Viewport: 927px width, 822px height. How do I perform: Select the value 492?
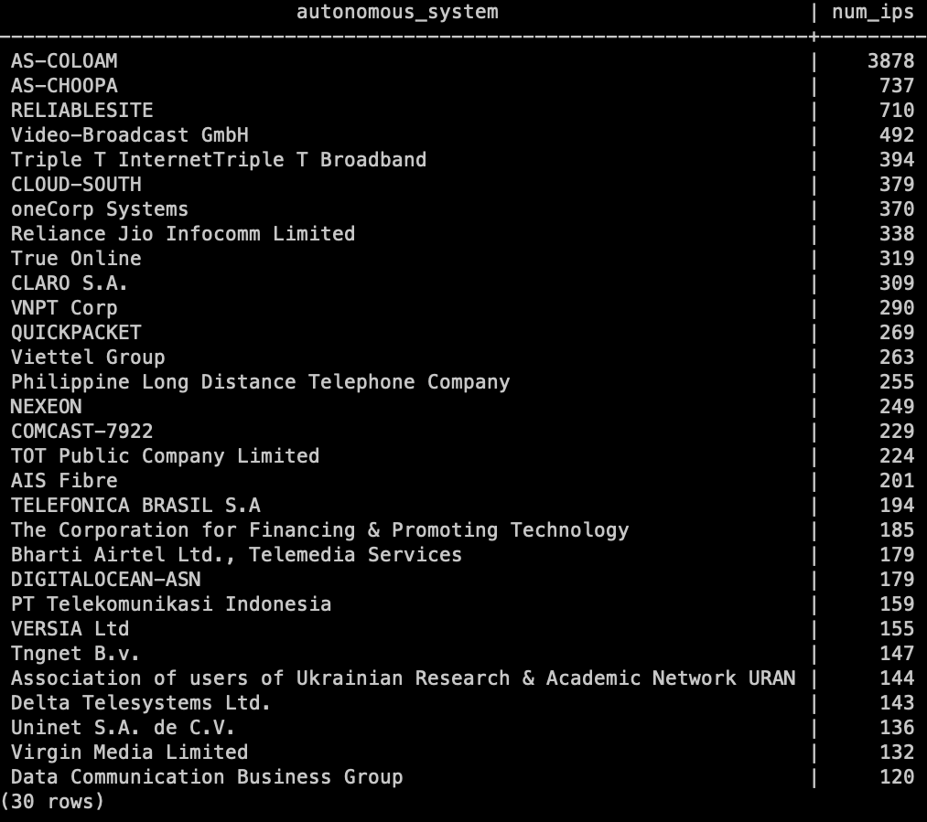pyautogui.click(x=896, y=135)
